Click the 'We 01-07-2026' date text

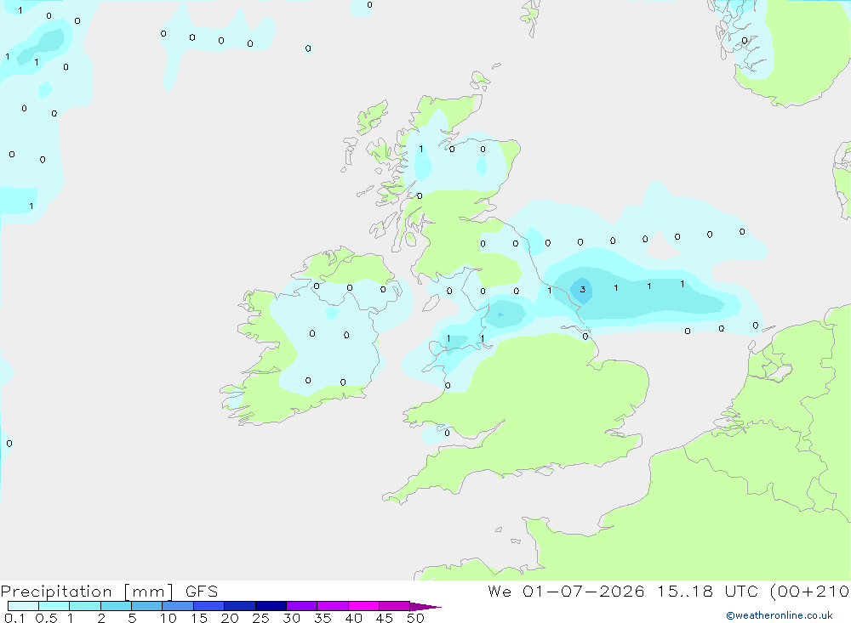[566, 591]
